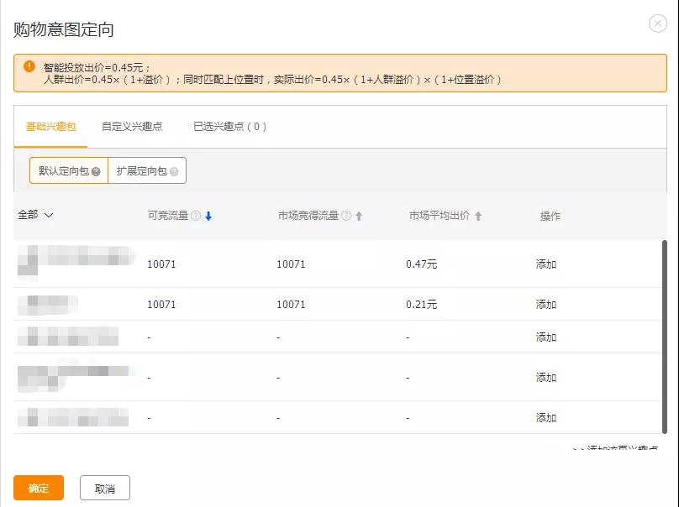Viewport: 679px width, 507px height.
Task: Enable the 默认定向包 filter
Action: point(68,170)
